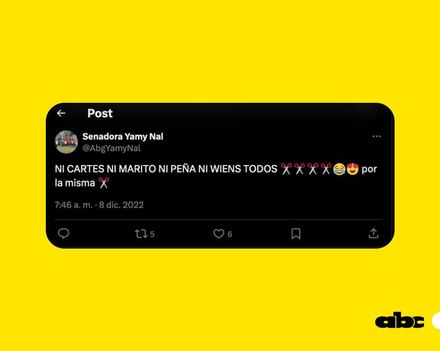Like the post with the heart icon
Viewport: 440px width, 351px height.
click(x=219, y=234)
